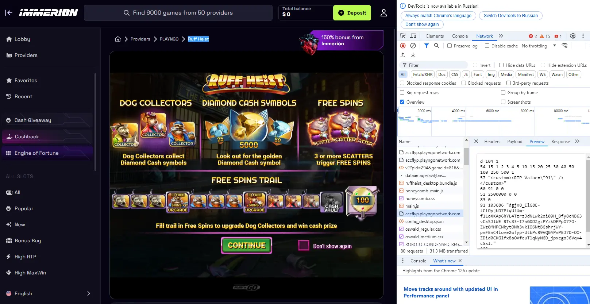This screenshot has height=304, width=590.
Task: Check Blocked response cookies
Action: tap(402, 83)
